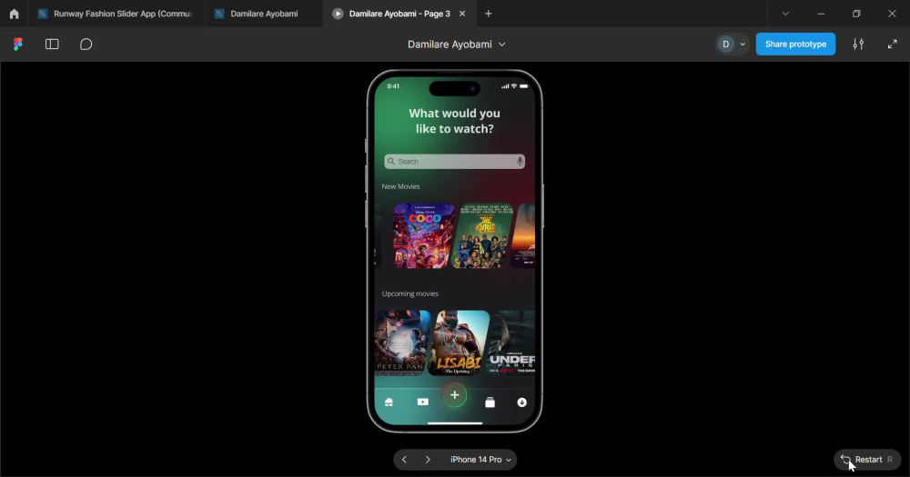Switch to Runway Fashion Slider App tab
Screen dimensions: 910x477
[x=116, y=14]
